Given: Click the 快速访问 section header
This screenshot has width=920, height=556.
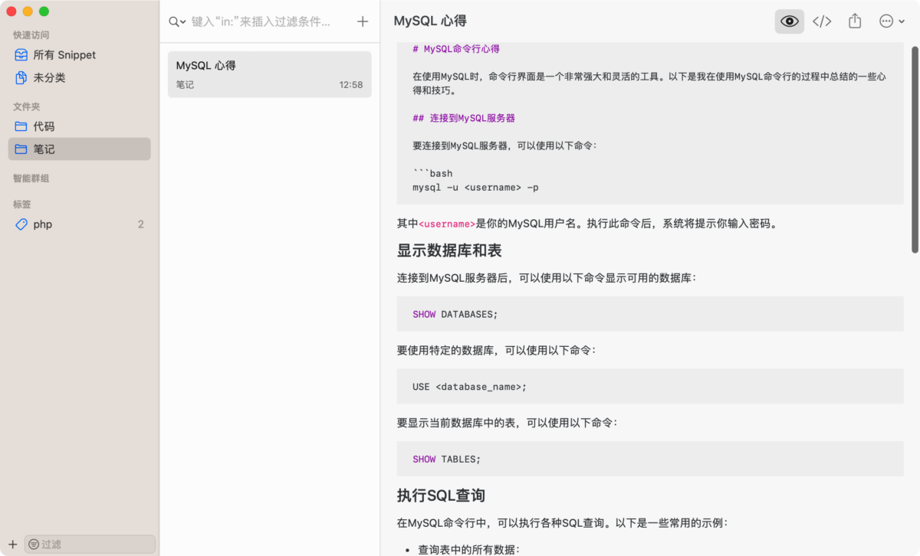Looking at the screenshot, I should [x=31, y=35].
